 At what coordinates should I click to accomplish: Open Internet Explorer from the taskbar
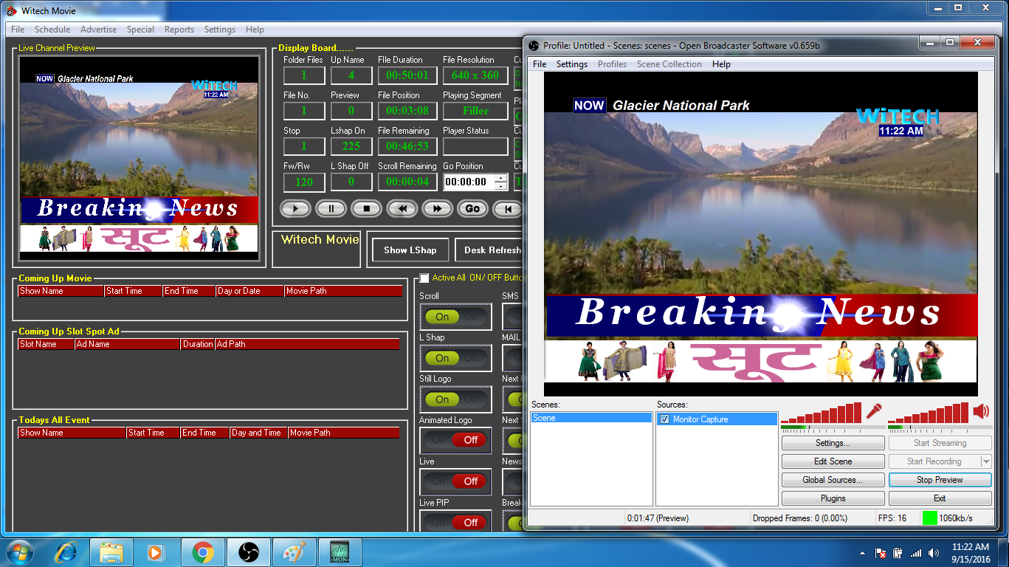(66, 552)
